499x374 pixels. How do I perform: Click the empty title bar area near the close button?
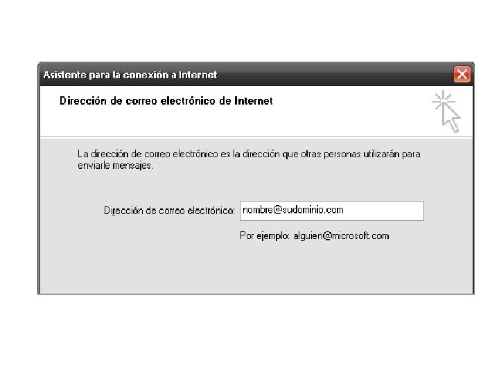(334, 75)
